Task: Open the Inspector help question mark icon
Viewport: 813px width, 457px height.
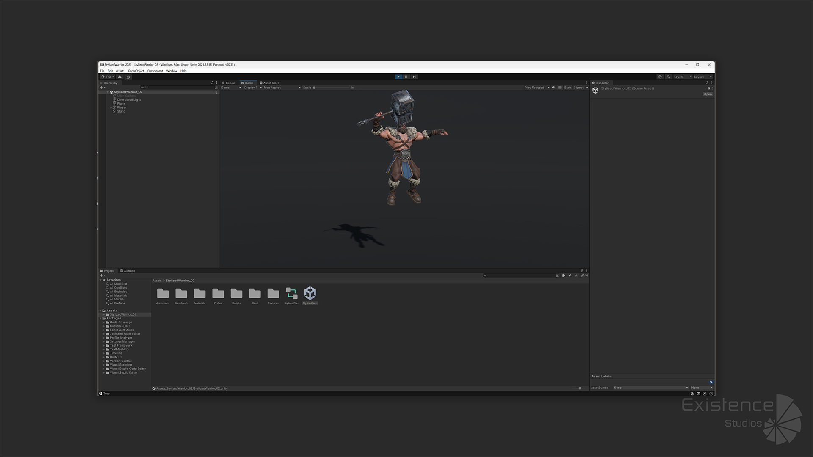Action: pos(708,88)
